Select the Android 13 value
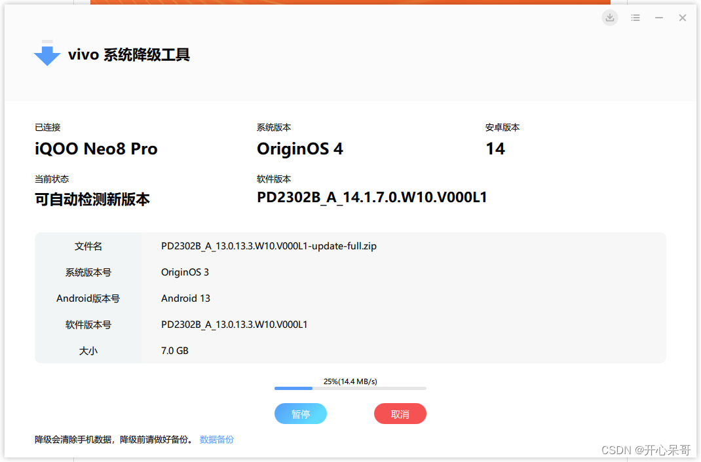 coord(185,298)
